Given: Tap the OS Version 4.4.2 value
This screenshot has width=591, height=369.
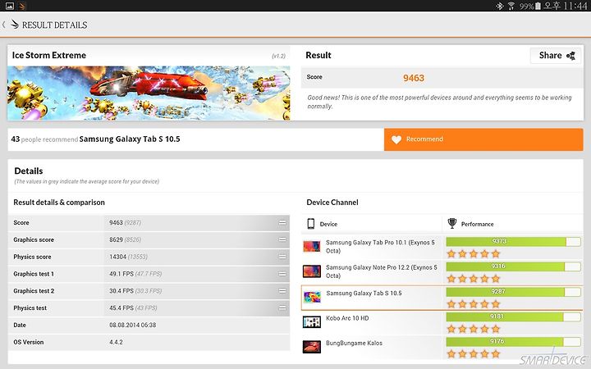Looking at the screenshot, I should click(x=116, y=342).
